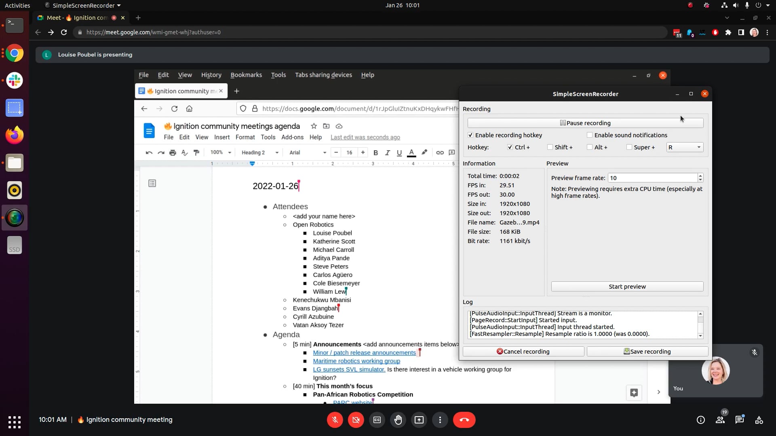This screenshot has height=436, width=776.
Task: Show participants list in Meet
Action: (720, 420)
